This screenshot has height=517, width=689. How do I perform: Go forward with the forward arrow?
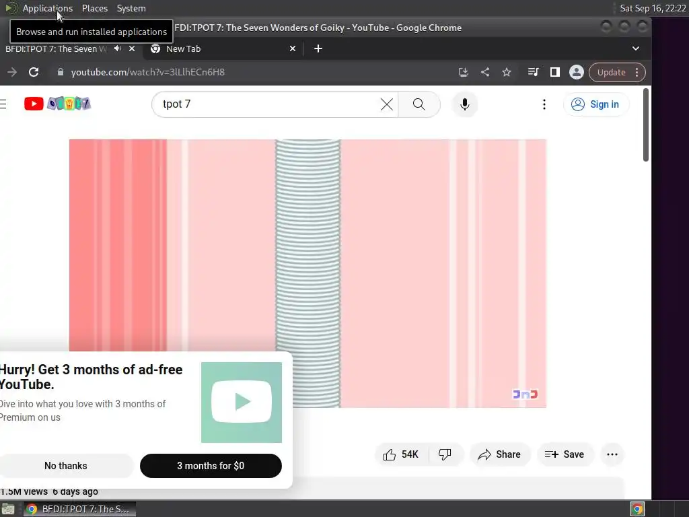12,72
